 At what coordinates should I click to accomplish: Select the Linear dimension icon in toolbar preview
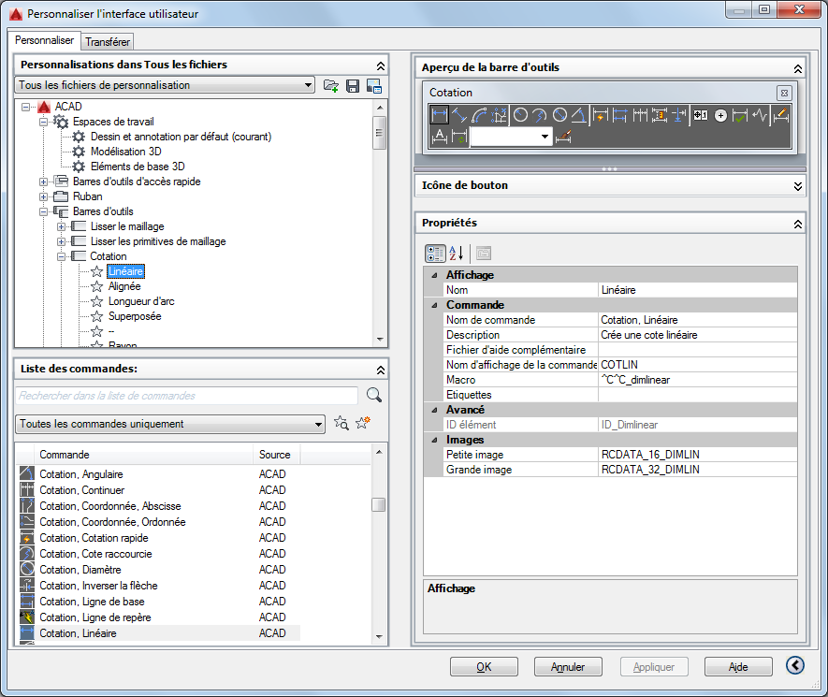pyautogui.click(x=440, y=114)
